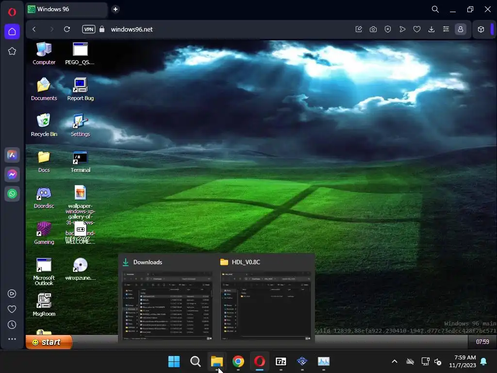The image size is (497, 373).
Task: Open the PEGO_QS desktop icon
Action: (80, 53)
